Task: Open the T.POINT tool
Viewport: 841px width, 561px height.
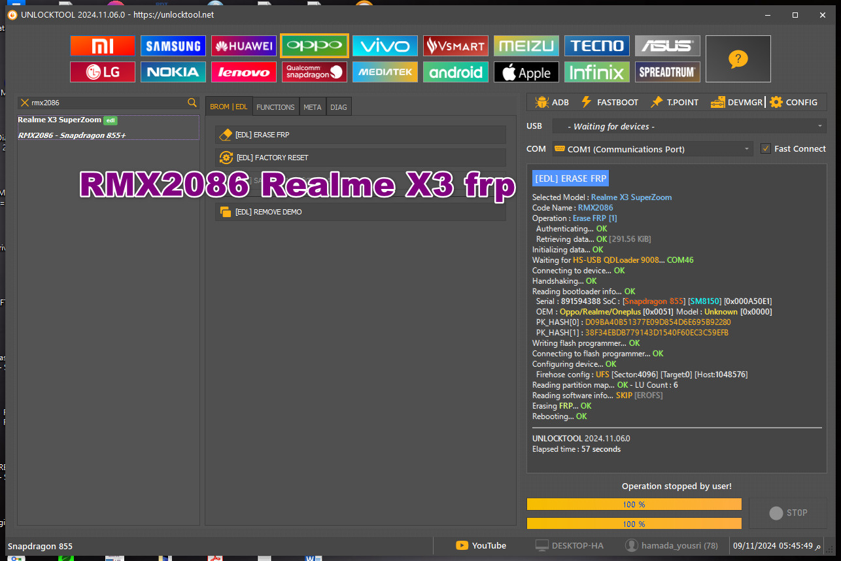Action: click(674, 102)
